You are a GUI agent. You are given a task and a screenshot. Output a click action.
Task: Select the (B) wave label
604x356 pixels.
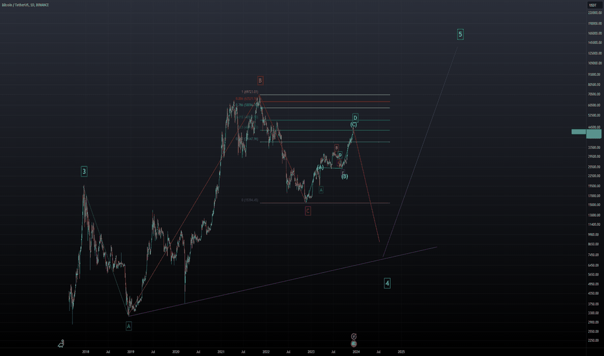pyautogui.click(x=345, y=176)
